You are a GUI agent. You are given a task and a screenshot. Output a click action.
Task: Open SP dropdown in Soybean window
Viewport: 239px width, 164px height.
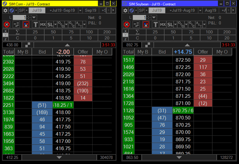(x=146, y=10)
